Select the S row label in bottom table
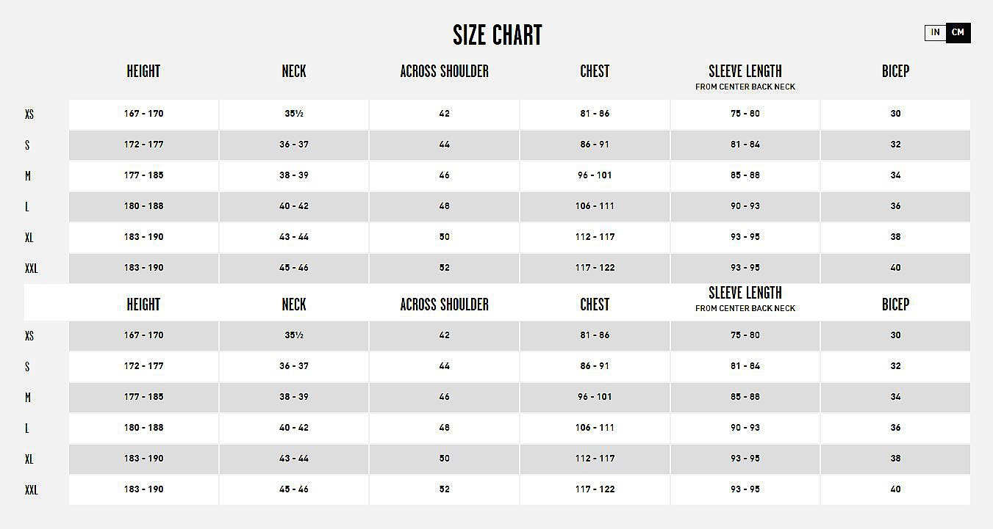The width and height of the screenshot is (993, 529). click(x=27, y=367)
